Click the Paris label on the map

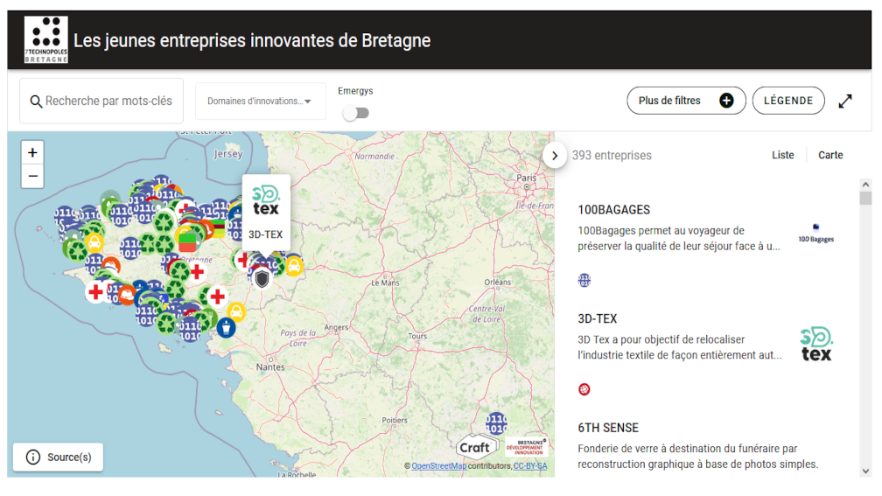pos(527,178)
